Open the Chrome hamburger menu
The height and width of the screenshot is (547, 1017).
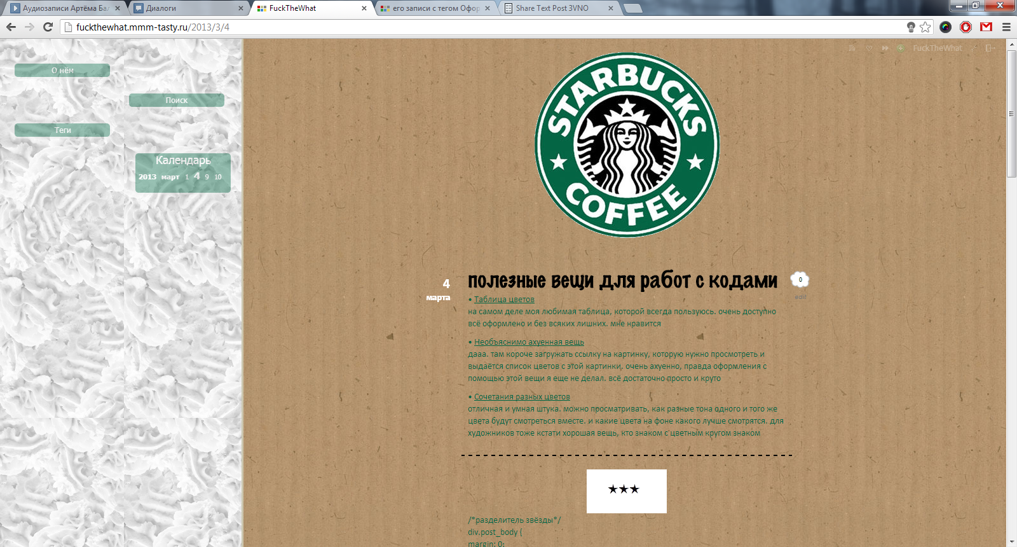coord(1006,27)
